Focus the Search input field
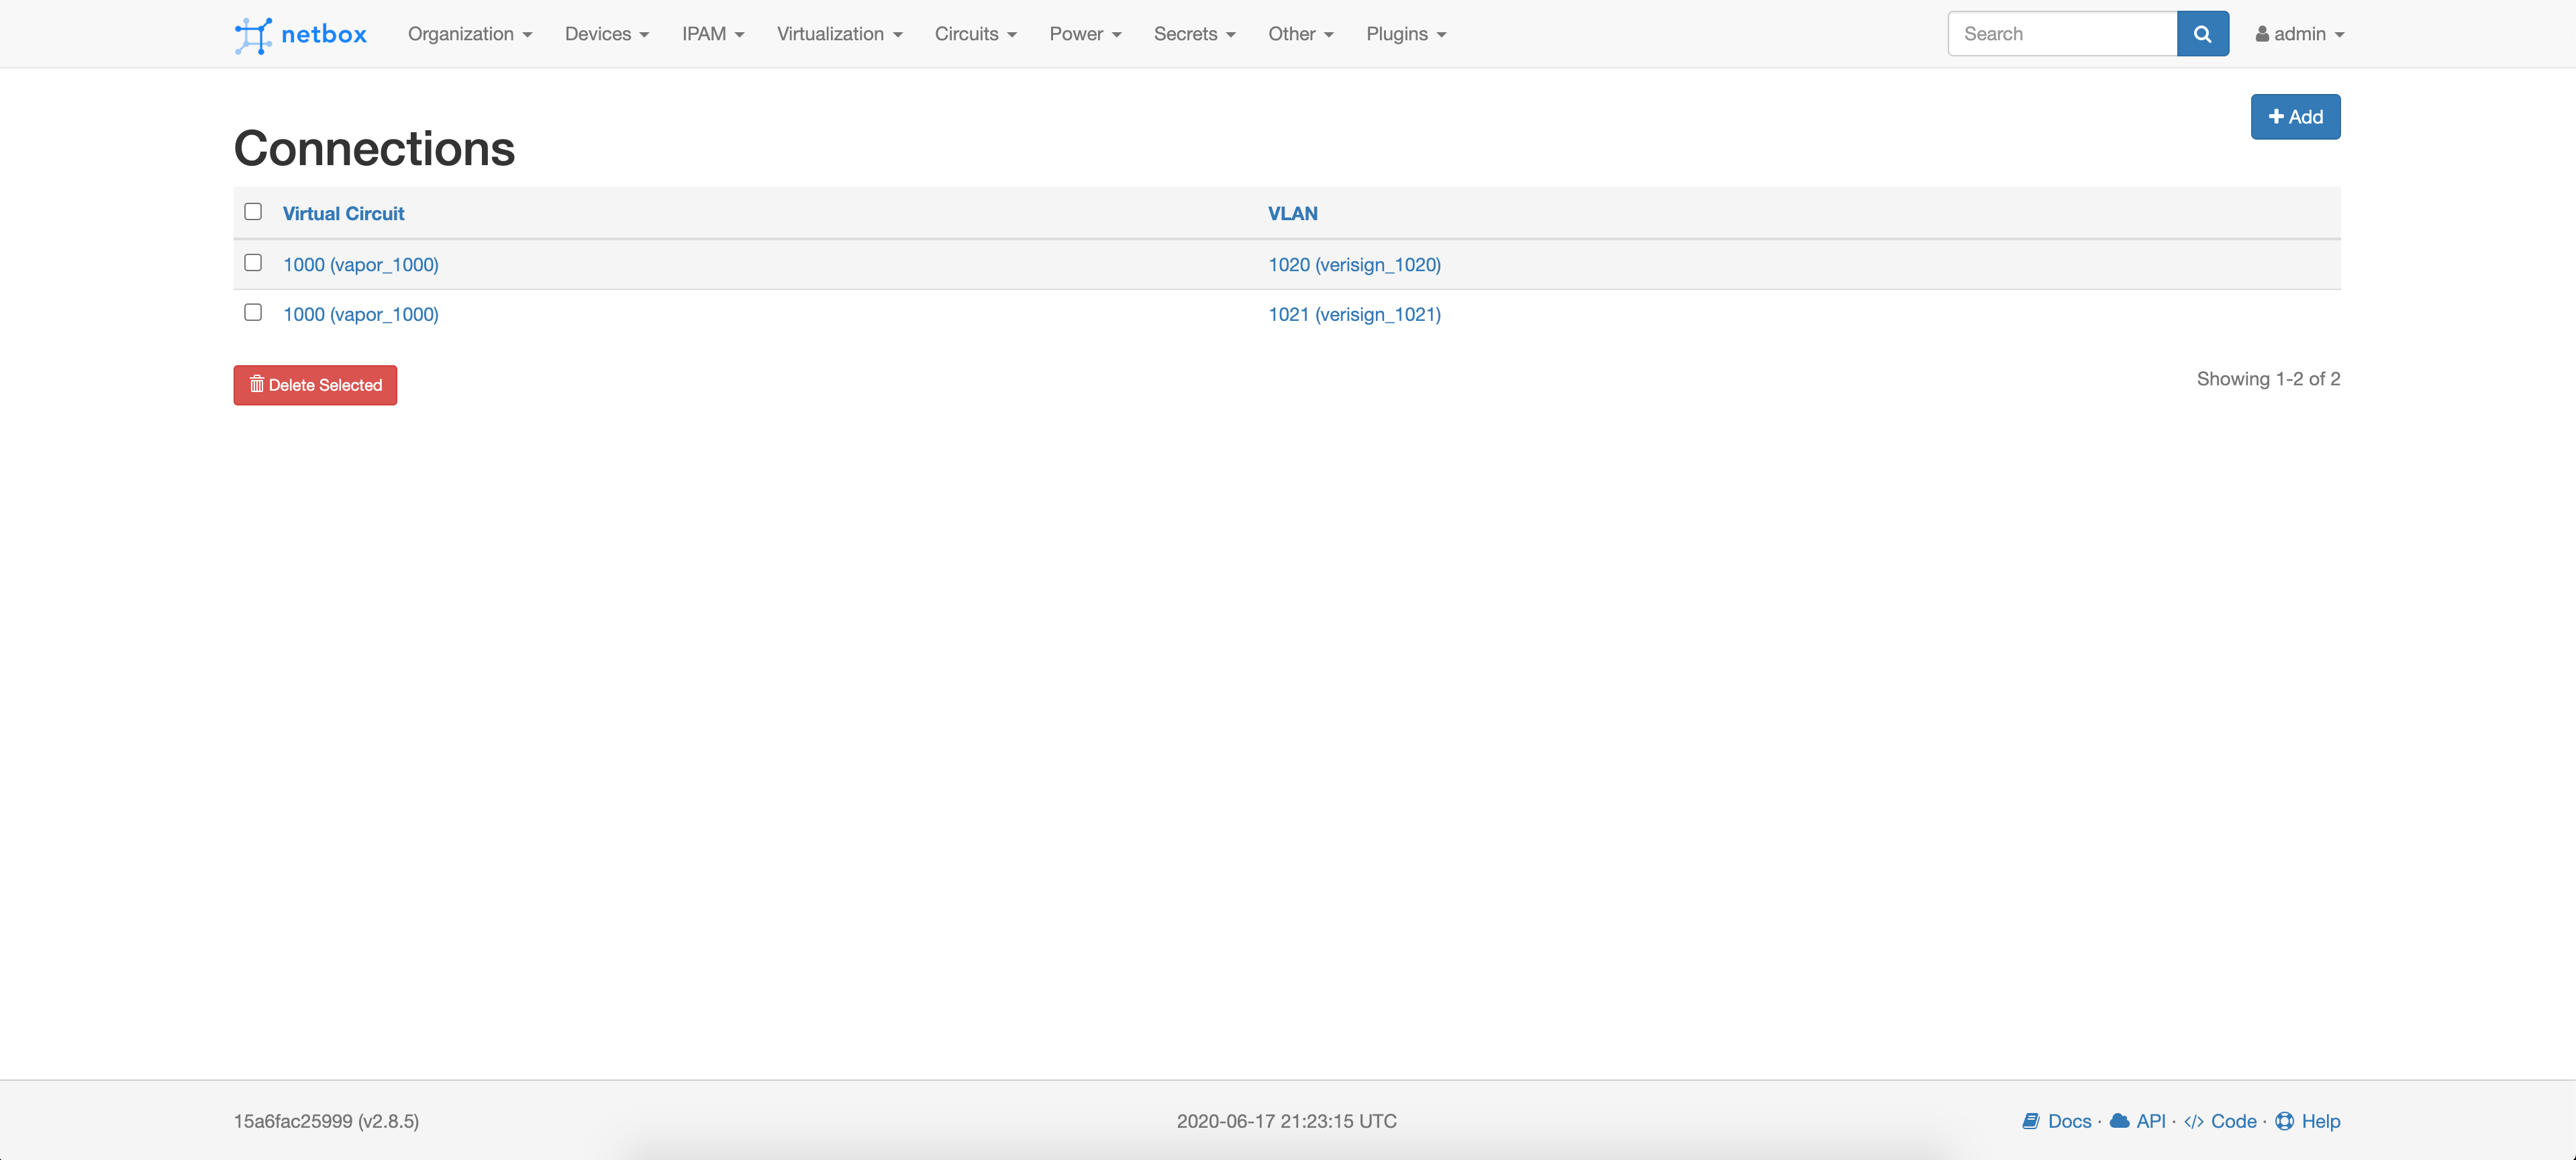Viewport: 2576px width, 1160px height. (2062, 34)
